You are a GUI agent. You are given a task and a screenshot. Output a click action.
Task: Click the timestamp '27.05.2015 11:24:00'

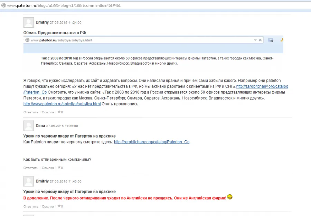(65, 22)
